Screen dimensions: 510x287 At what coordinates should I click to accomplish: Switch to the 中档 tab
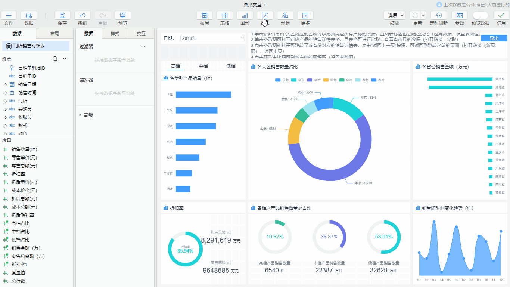203,66
